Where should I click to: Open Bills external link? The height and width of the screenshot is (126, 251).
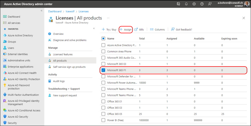(139, 29)
